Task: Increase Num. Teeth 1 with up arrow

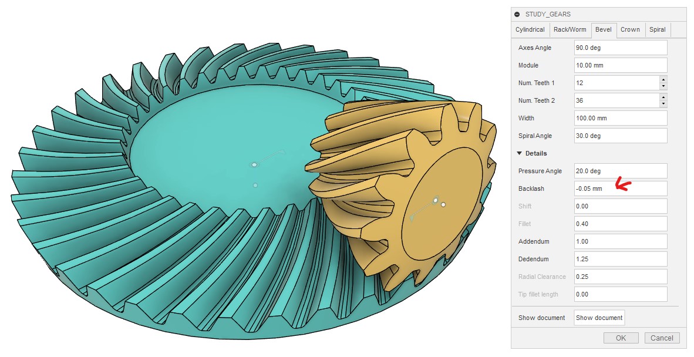Action: pos(663,79)
